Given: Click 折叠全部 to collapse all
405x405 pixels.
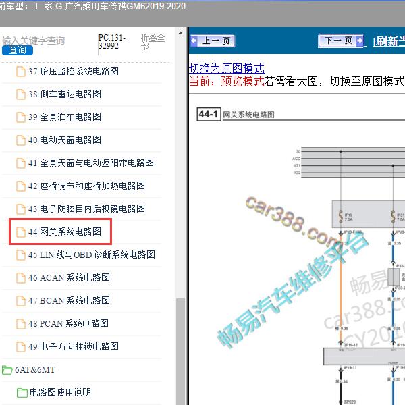Looking at the screenshot, I should [153, 42].
